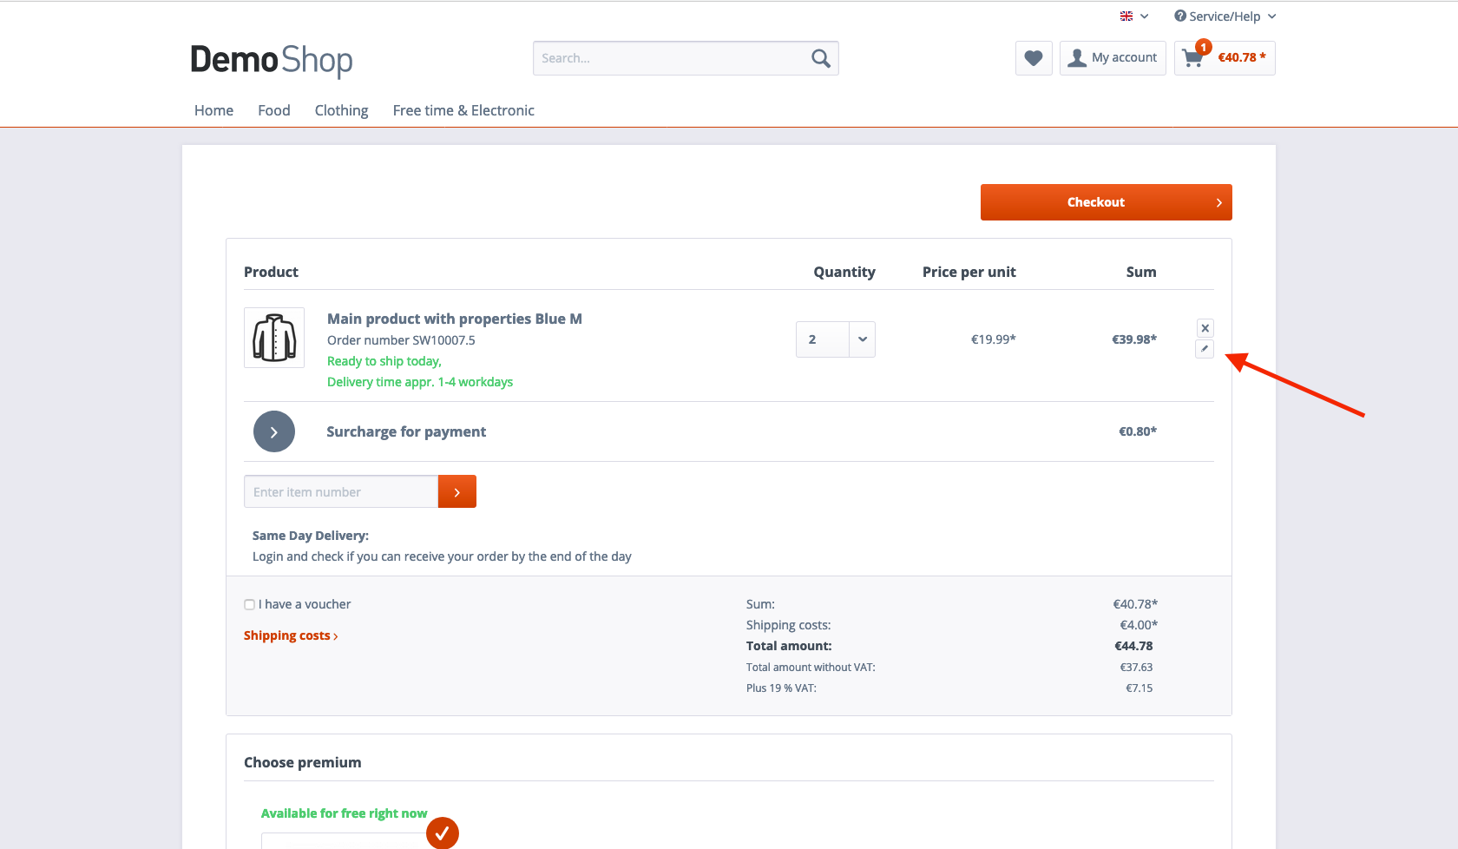1458x849 pixels.
Task: Click the Demo Shop logo
Action: click(x=272, y=61)
